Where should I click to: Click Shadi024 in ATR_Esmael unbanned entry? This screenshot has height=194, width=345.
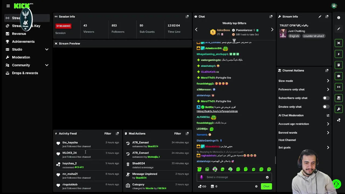[153, 146]
